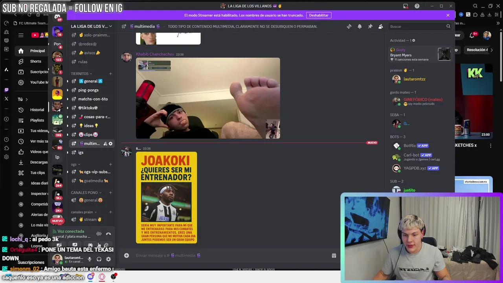Open the gift icon in message bar
503x283 pixels.
click(334, 255)
